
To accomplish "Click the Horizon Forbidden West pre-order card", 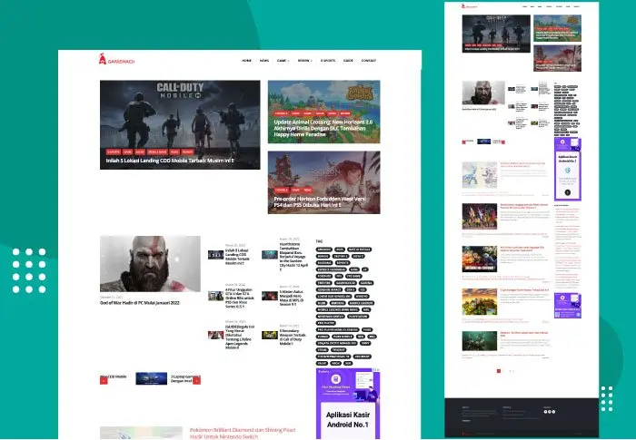I will [x=323, y=181].
